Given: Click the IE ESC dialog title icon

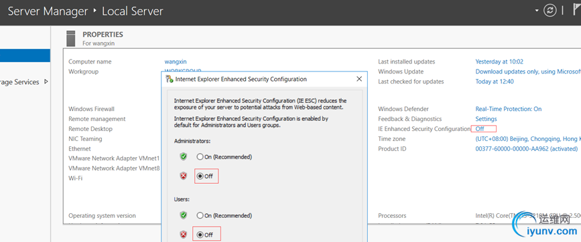Looking at the screenshot, I should point(170,79).
